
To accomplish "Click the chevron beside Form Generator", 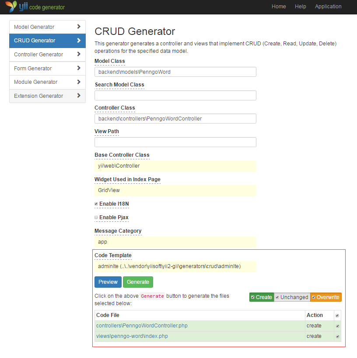I will coord(79,68).
